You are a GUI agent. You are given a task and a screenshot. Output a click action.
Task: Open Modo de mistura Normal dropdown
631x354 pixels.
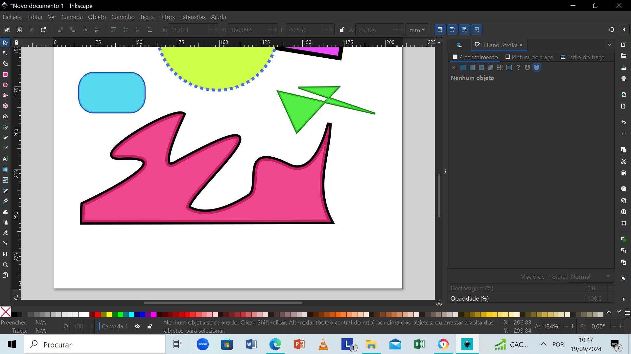click(590, 277)
